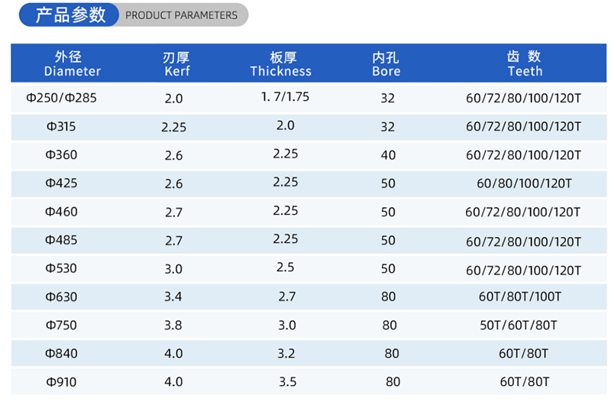Select the 60T/80T/100T teeth value
This screenshot has width=611, height=402.
tap(524, 297)
